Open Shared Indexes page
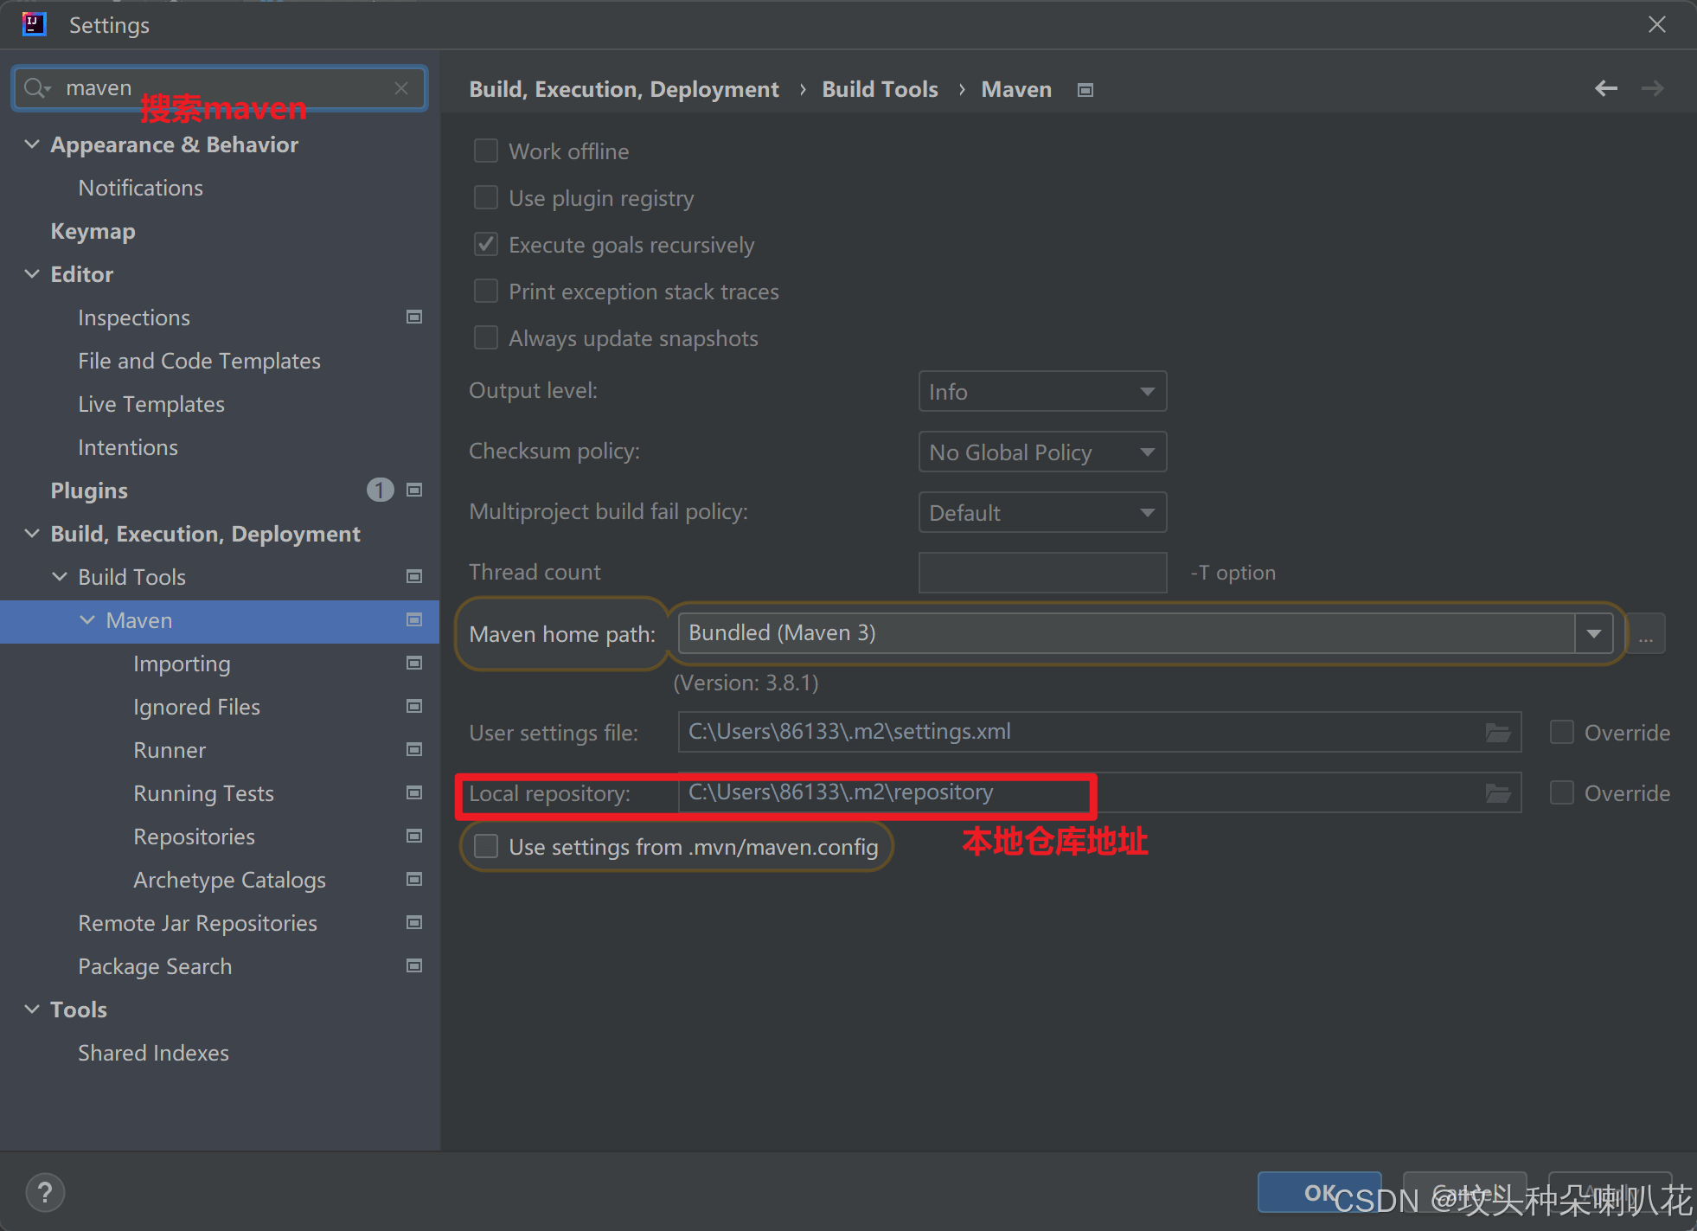Viewport: 1697px width, 1231px height. (x=153, y=1053)
